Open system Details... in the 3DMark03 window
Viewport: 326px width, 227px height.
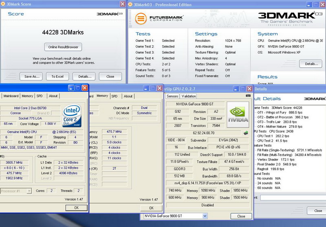311,64
